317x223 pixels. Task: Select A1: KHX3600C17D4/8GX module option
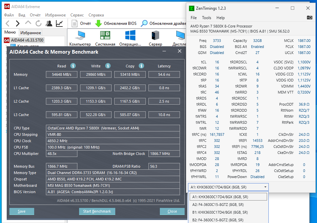coord(228,197)
